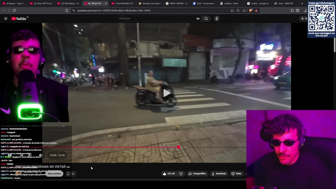The width and height of the screenshot is (336, 189).
Task: Seek on the red video progress bar
Action: (123, 147)
